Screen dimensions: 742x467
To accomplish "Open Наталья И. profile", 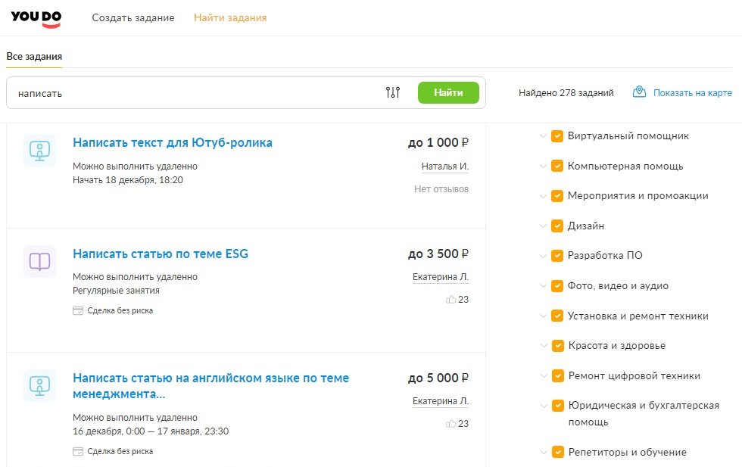I will [x=445, y=167].
